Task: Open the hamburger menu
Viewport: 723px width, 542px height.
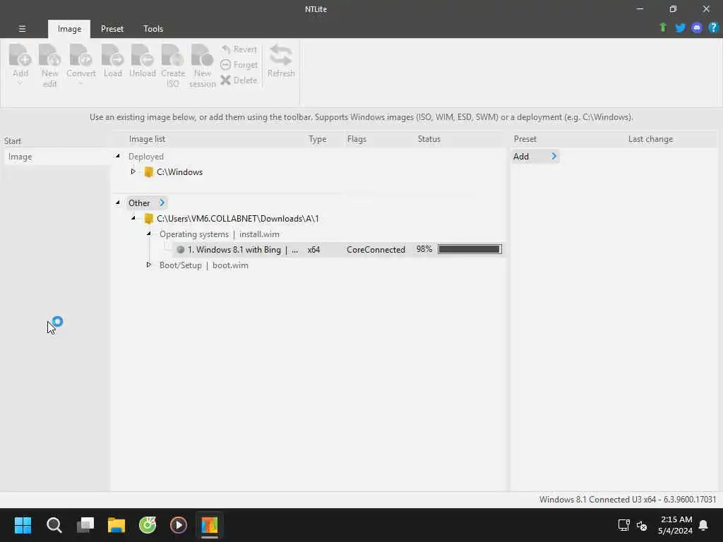Action: pyautogui.click(x=22, y=28)
